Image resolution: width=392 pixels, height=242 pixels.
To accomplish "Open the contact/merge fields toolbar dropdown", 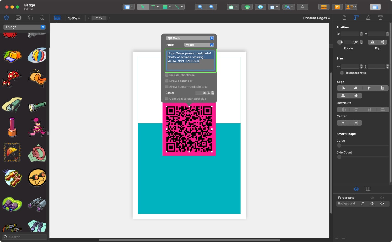I will [351, 7].
